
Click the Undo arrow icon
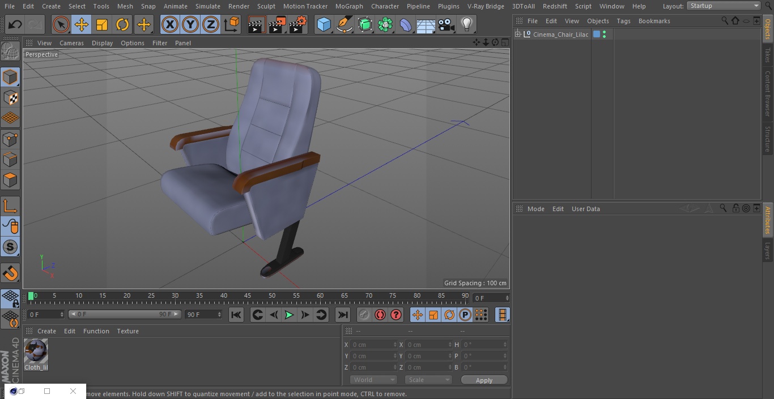(x=15, y=24)
